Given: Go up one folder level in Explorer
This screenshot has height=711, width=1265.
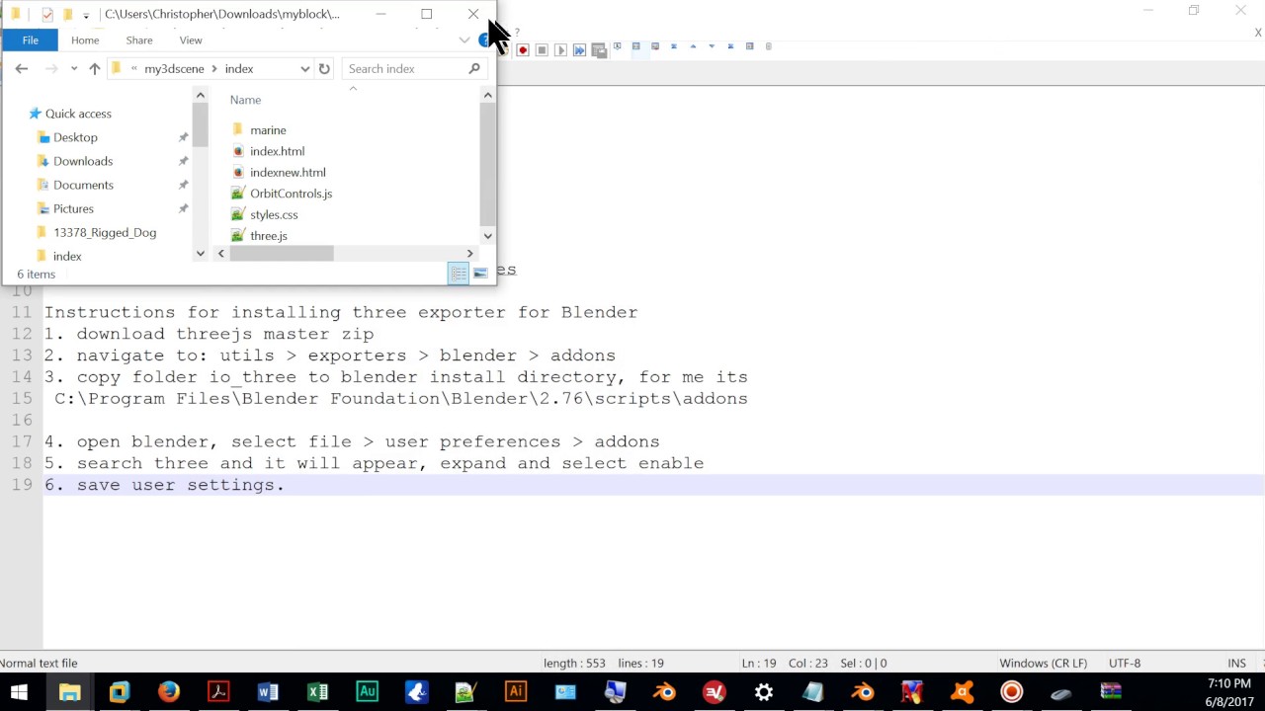Looking at the screenshot, I should click(x=95, y=68).
